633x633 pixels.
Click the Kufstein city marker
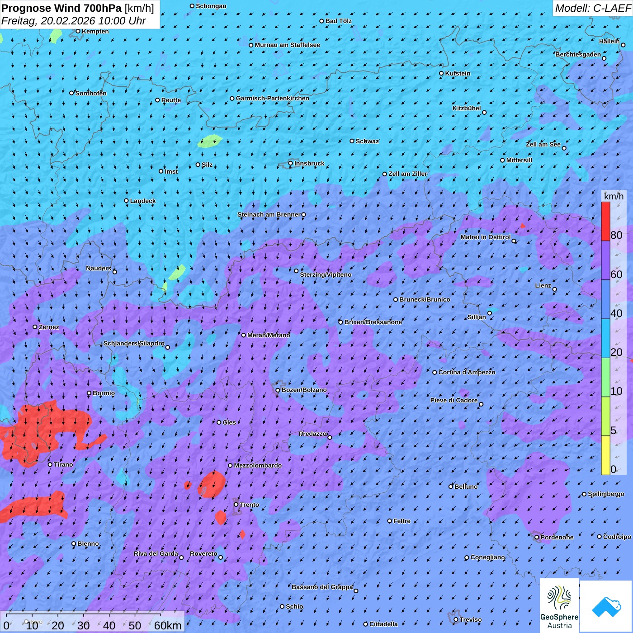pyautogui.click(x=442, y=73)
